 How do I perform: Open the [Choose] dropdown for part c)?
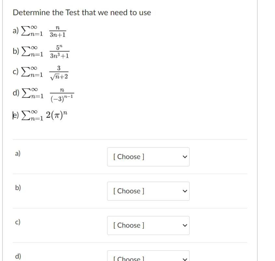coord(148,225)
